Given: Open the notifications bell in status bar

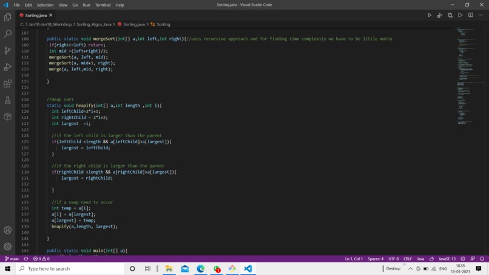Looking at the screenshot, I should 482,259.
